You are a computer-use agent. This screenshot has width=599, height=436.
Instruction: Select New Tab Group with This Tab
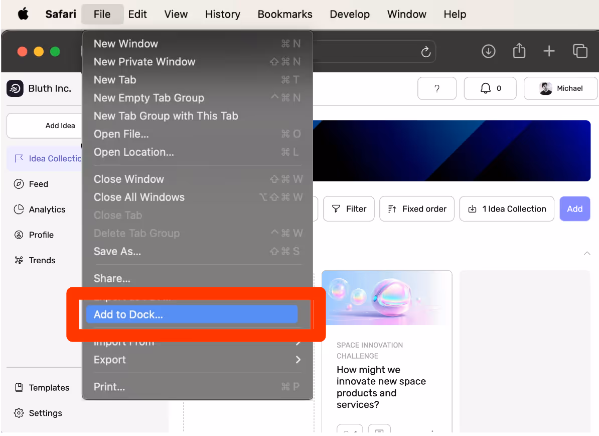(197, 116)
